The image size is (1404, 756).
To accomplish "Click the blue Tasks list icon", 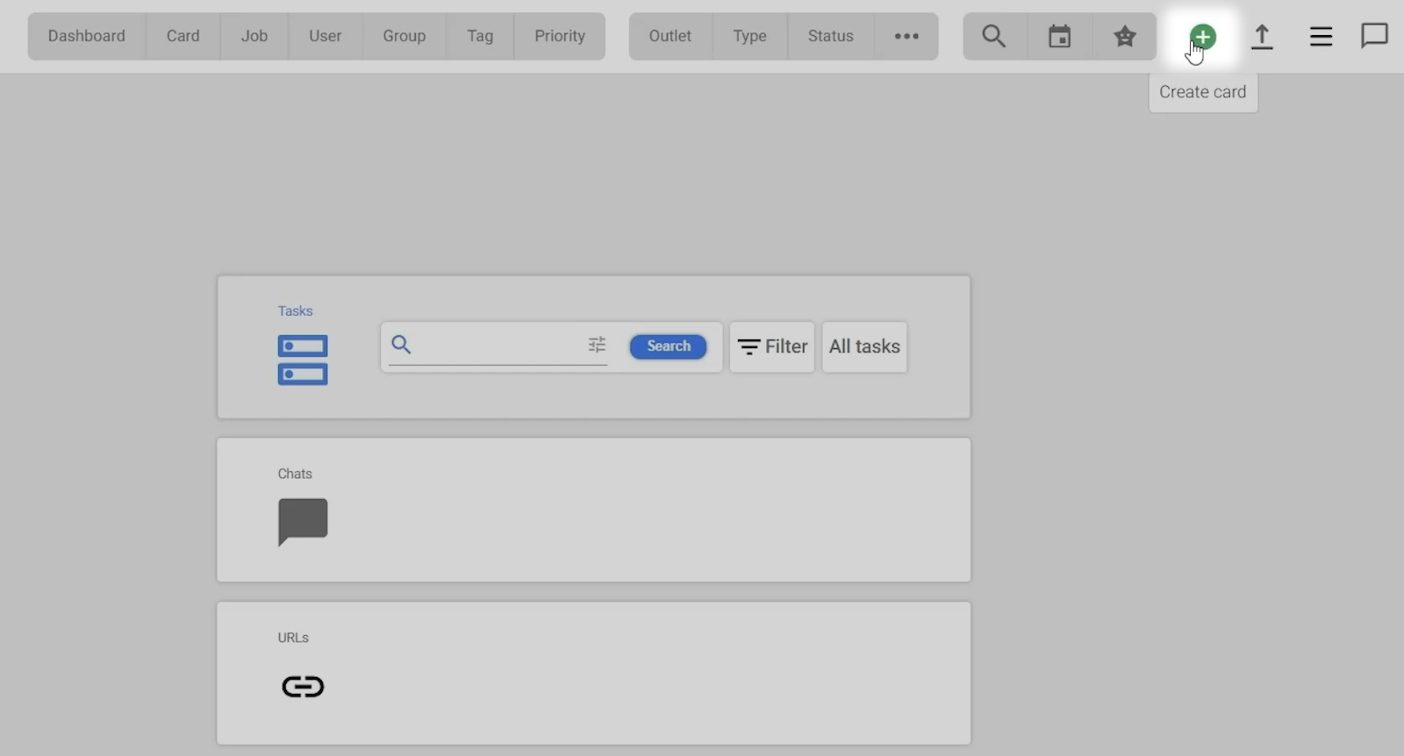I will coord(303,360).
